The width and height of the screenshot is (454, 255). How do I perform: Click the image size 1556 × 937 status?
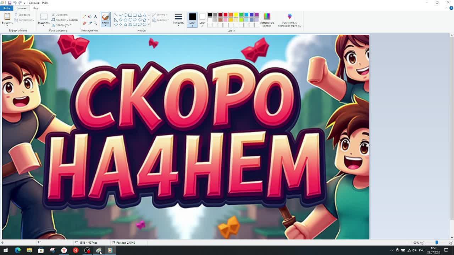86,243
